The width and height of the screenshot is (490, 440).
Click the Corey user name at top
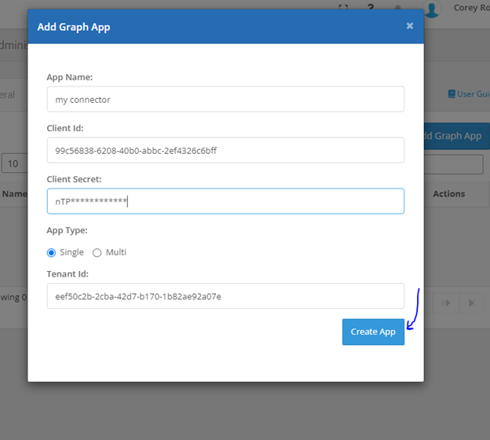[470, 9]
